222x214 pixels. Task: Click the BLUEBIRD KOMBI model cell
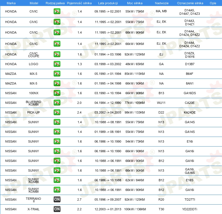coord(33,103)
